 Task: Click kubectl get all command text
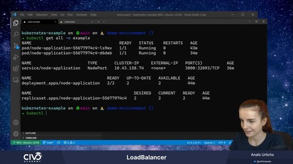[58, 38]
